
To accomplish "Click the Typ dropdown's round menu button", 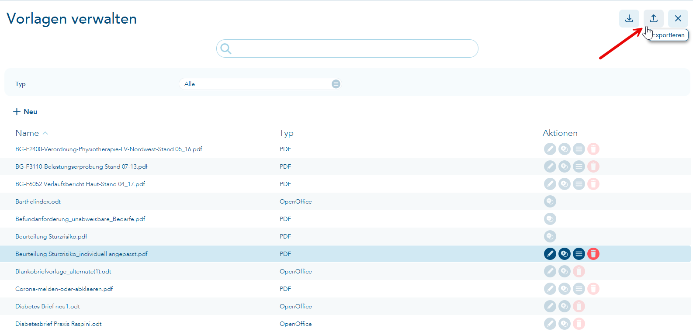I will [336, 84].
